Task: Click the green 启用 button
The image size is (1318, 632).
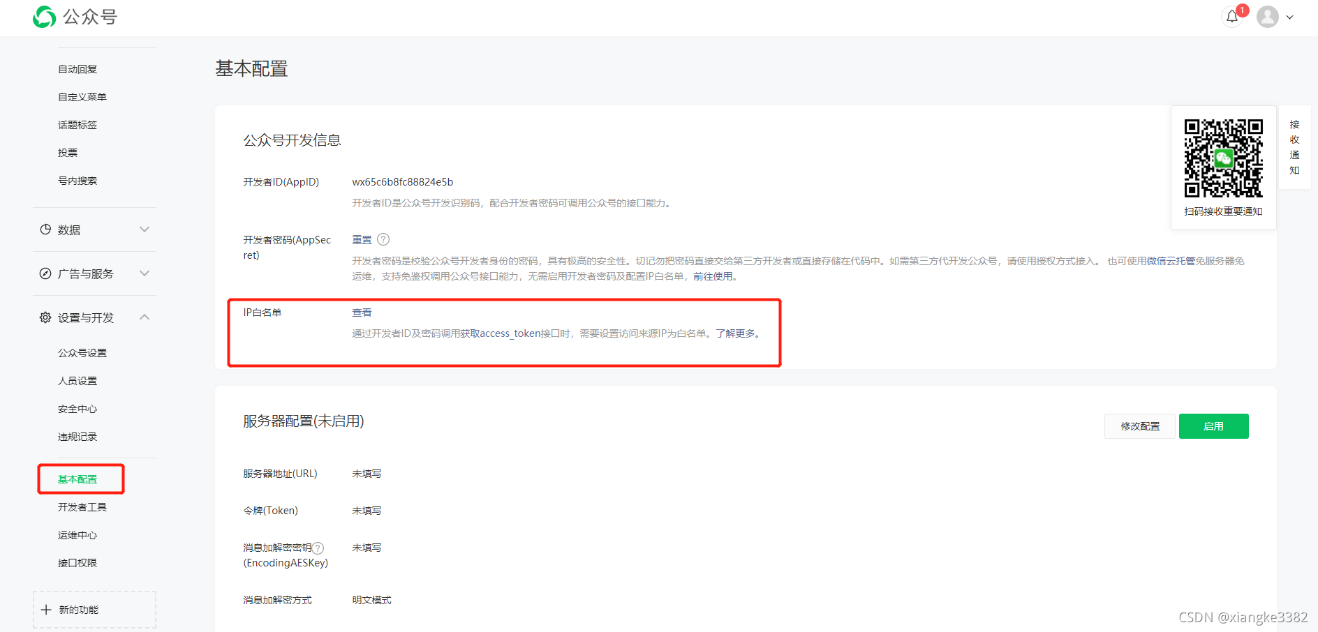Action: 1213,426
